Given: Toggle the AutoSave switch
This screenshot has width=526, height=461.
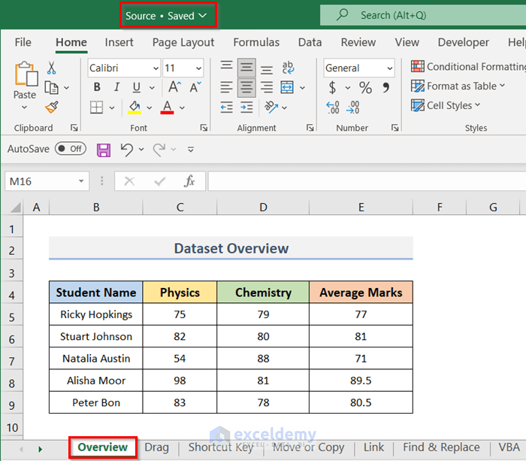Looking at the screenshot, I should [70, 149].
